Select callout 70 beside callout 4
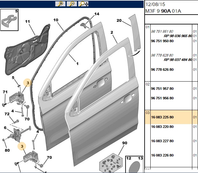 click(27, 119)
